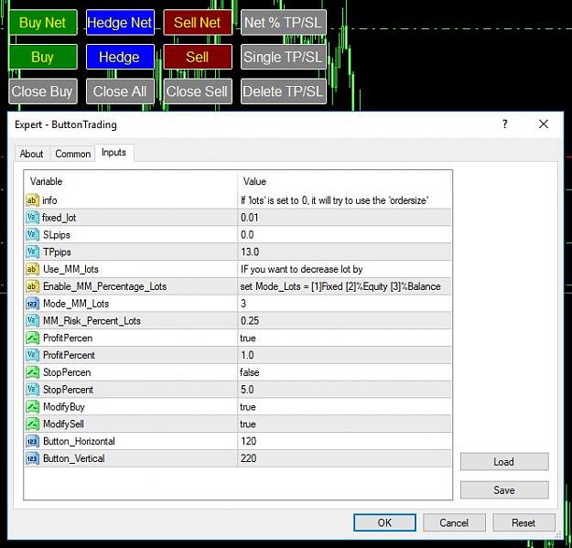Click the StopPercen boolean icon

[32, 372]
